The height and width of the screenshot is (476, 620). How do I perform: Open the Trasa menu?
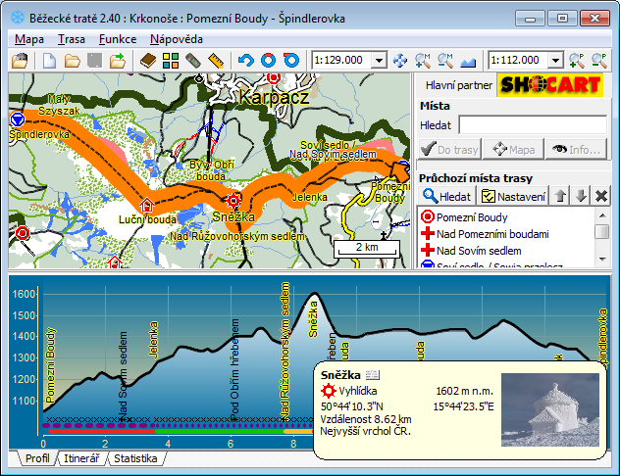[71, 39]
